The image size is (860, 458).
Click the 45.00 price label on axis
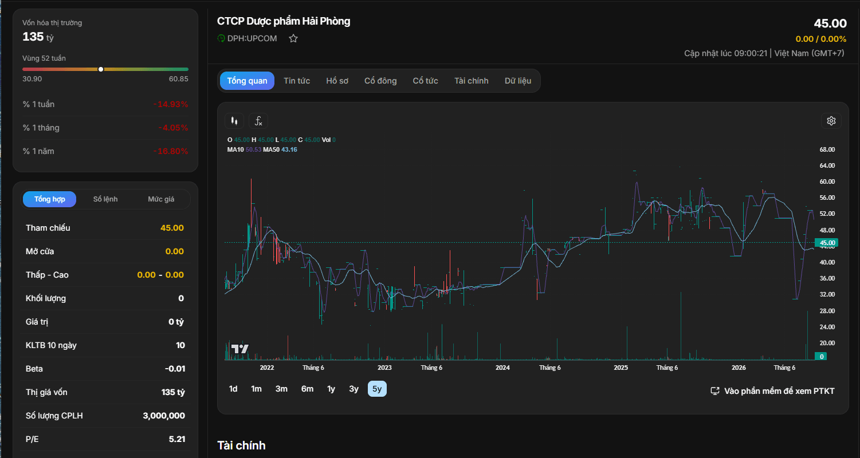tap(828, 243)
